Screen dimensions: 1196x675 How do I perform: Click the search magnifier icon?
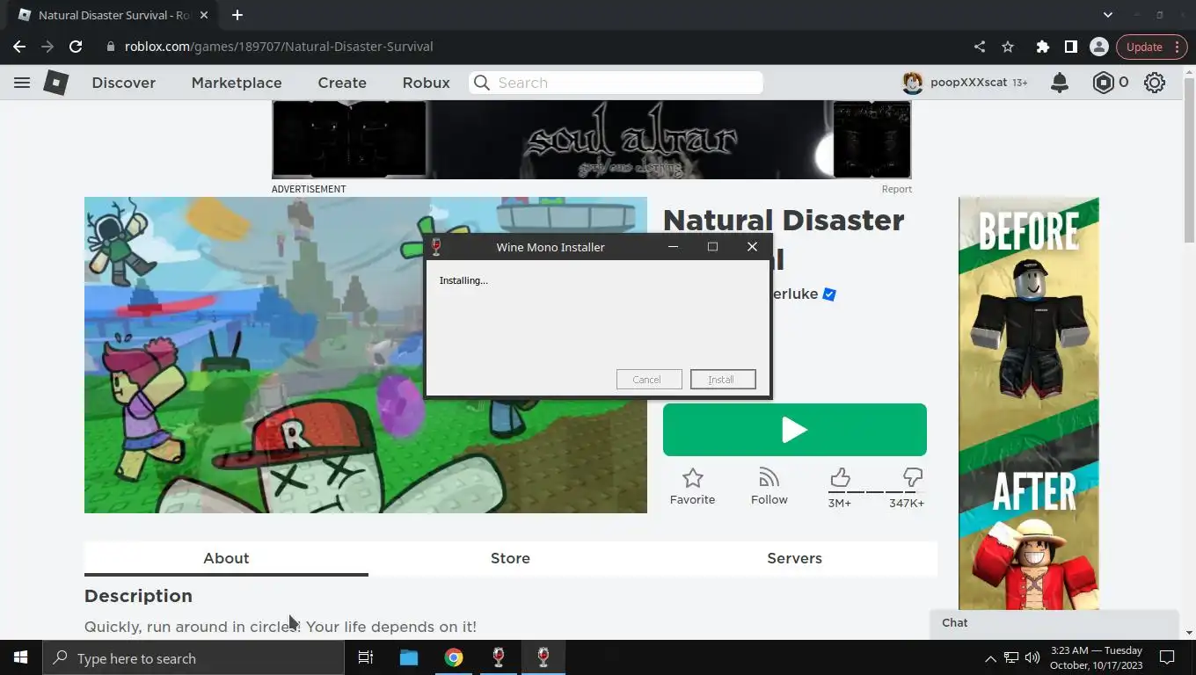(x=482, y=83)
